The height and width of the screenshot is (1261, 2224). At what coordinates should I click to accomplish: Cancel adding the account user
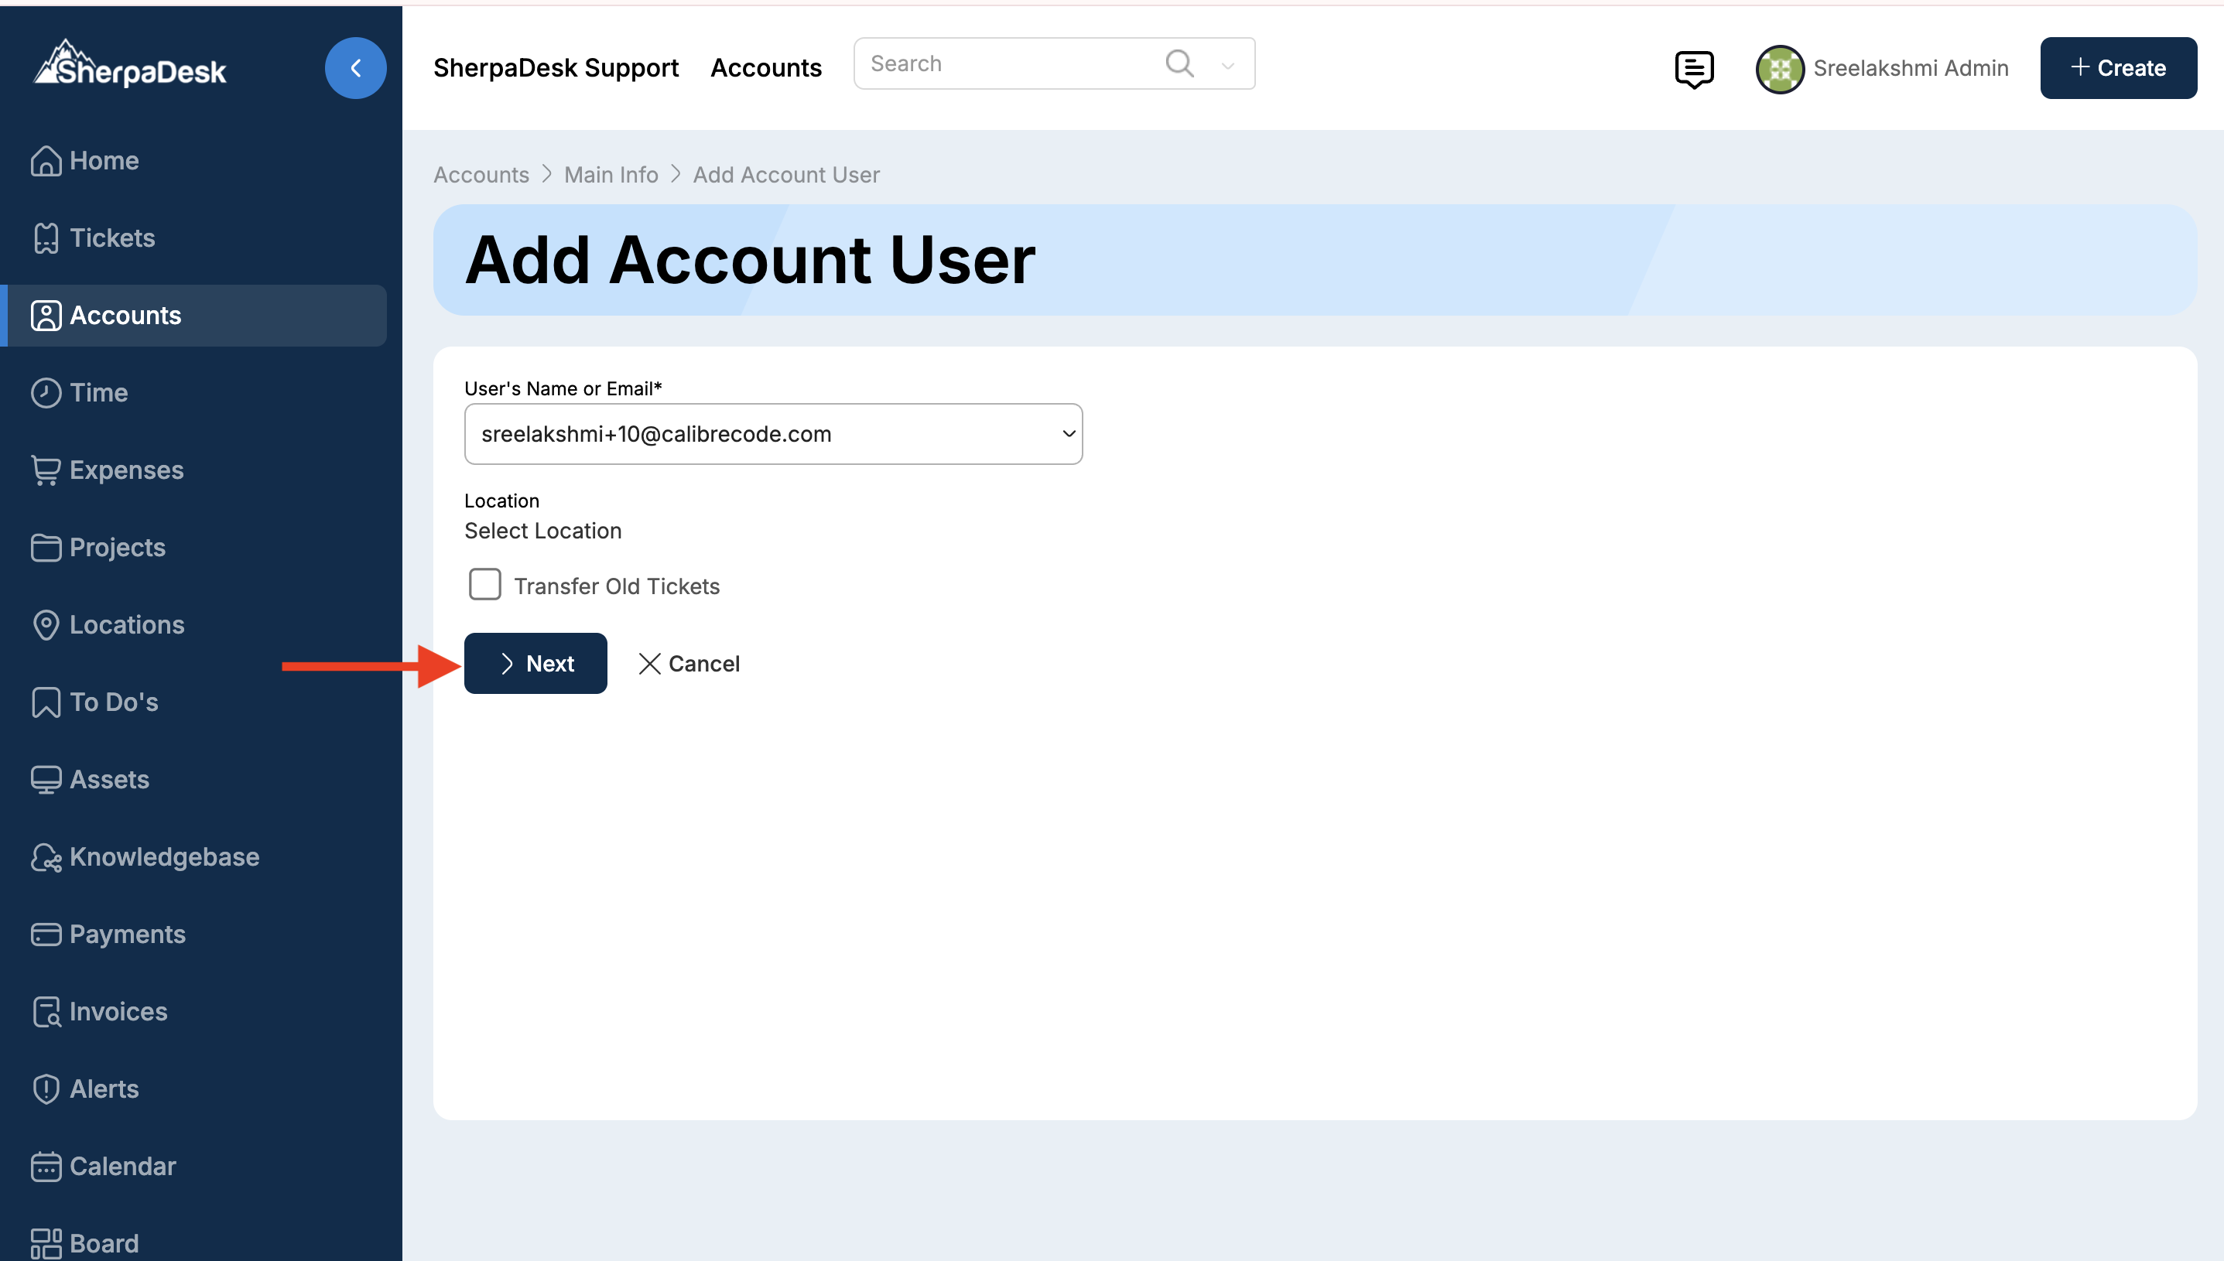click(x=689, y=664)
